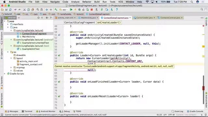Screen dimensions: 208x117
Task: Select the drawable folder
Action: 21,55
